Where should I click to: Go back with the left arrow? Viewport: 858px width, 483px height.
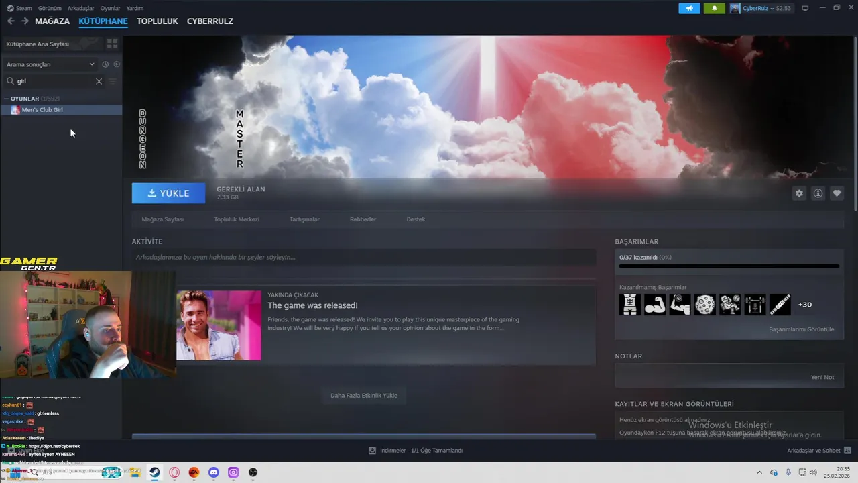pos(11,21)
